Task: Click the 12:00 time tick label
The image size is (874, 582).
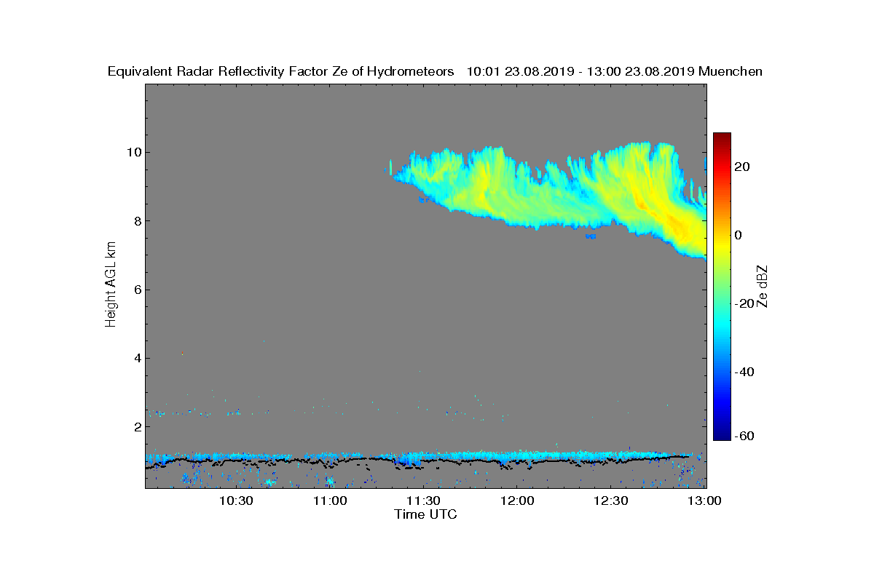Action: pos(518,501)
